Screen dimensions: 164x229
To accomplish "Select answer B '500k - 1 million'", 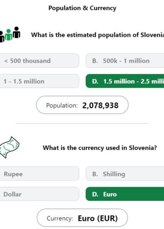I will coord(125,60).
